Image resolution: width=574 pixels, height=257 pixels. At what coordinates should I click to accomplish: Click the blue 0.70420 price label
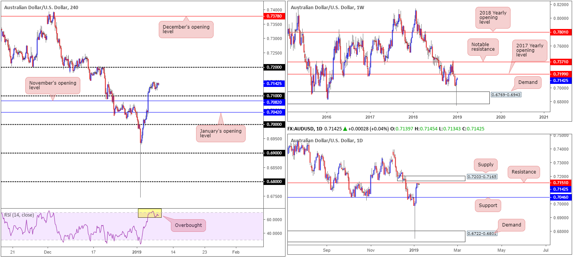274,112
